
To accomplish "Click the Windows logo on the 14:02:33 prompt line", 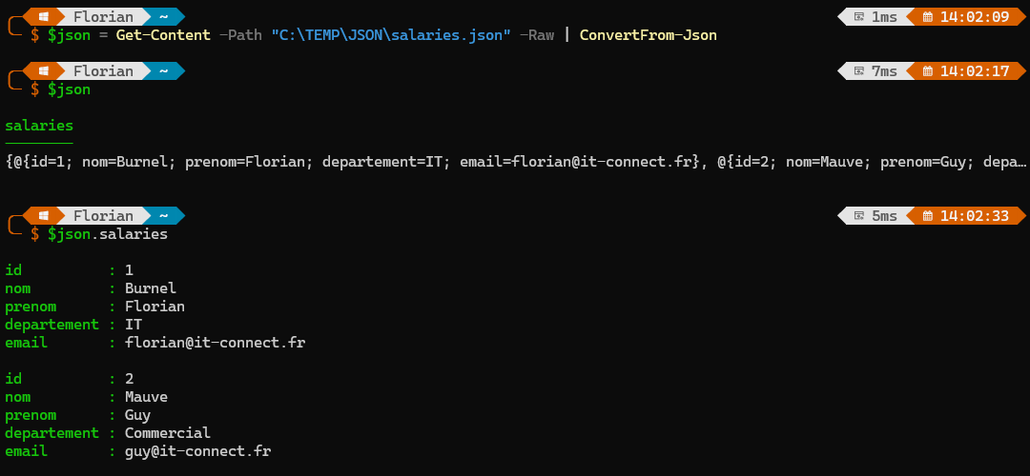I will (x=45, y=216).
